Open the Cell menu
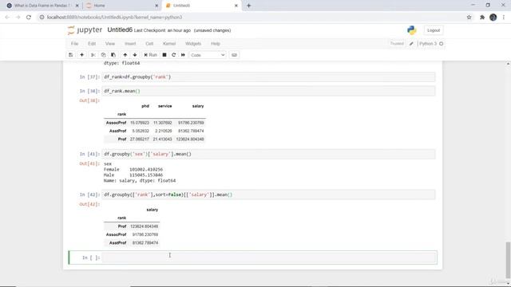511x287 pixels. (149, 44)
